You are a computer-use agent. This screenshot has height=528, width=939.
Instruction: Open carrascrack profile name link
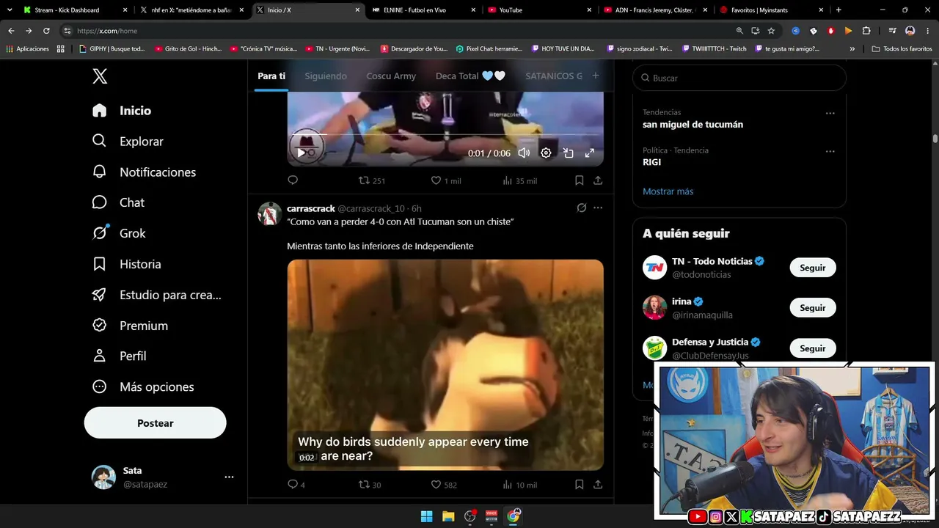pyautogui.click(x=311, y=208)
